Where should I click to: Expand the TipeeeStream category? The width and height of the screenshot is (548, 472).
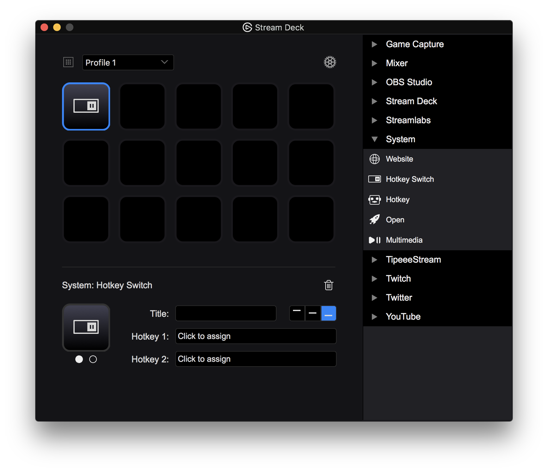pos(374,260)
